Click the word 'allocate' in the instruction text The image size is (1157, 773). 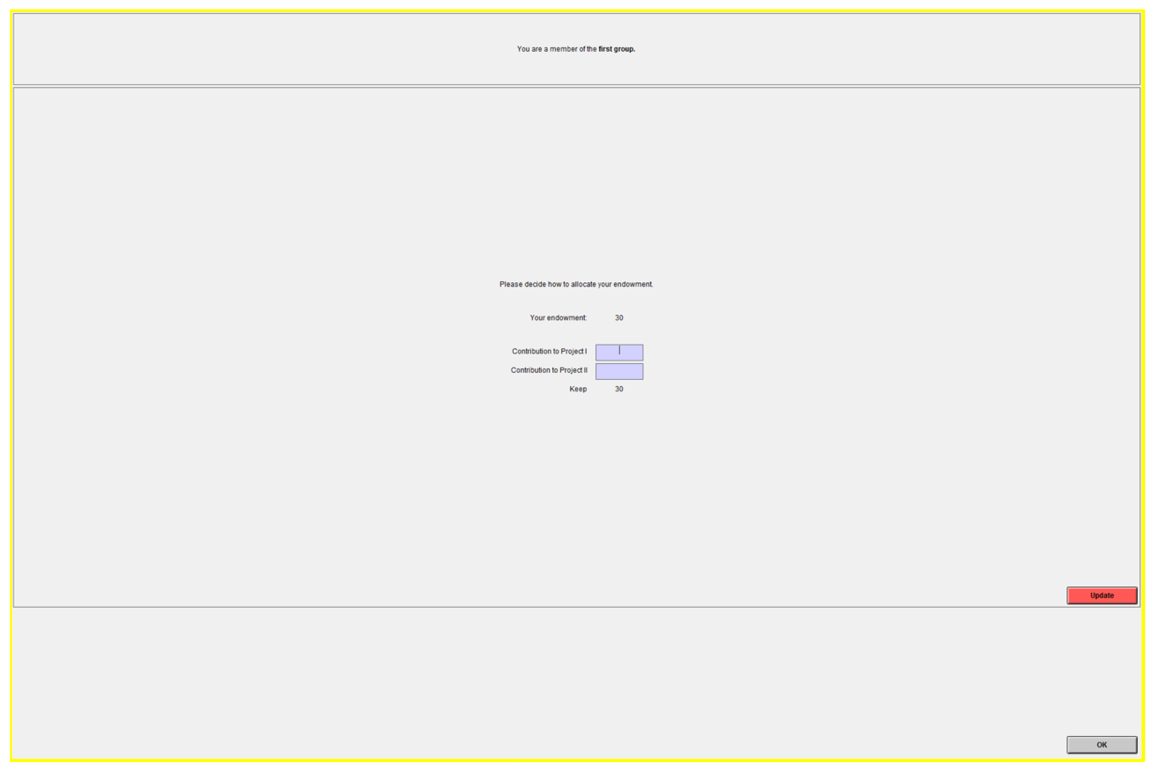point(583,284)
